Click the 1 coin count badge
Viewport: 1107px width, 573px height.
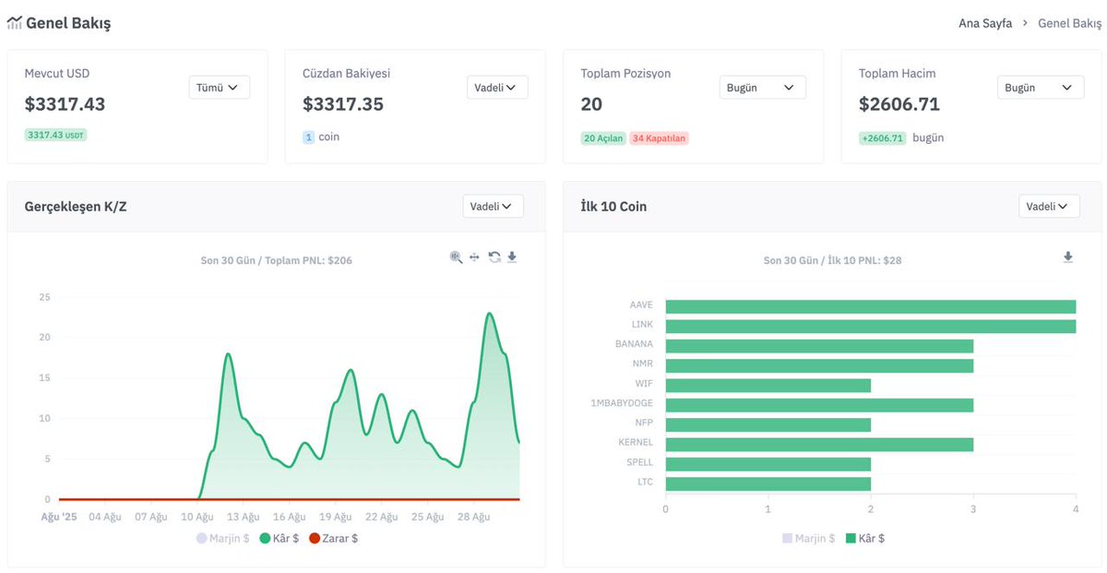(x=308, y=137)
